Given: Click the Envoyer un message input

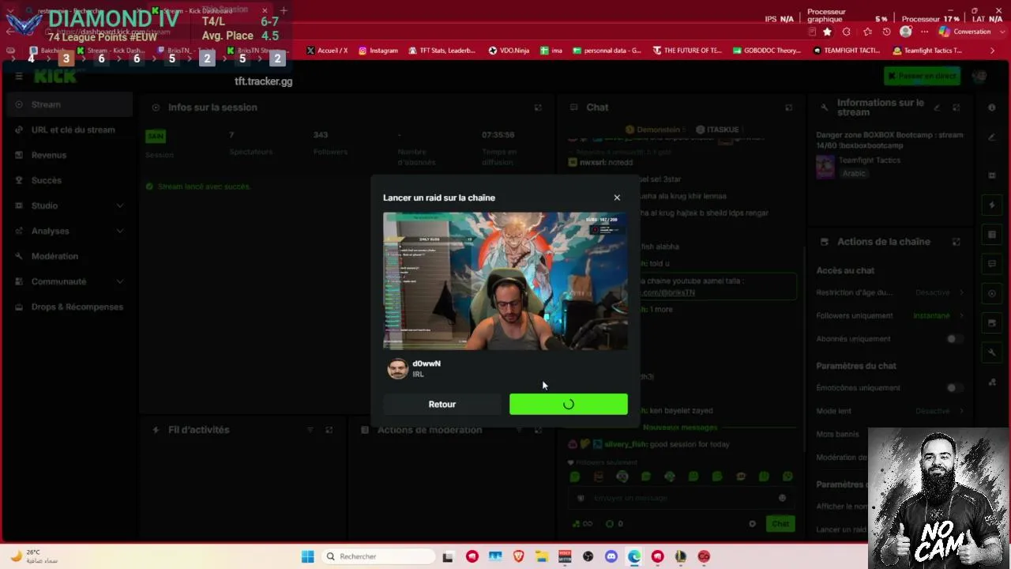Looking at the screenshot, I should click(x=679, y=498).
